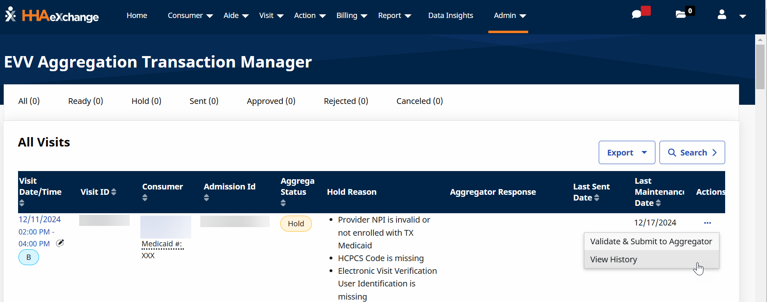Sort by Last Maintenance Date column
767x302 pixels.
tap(658, 203)
